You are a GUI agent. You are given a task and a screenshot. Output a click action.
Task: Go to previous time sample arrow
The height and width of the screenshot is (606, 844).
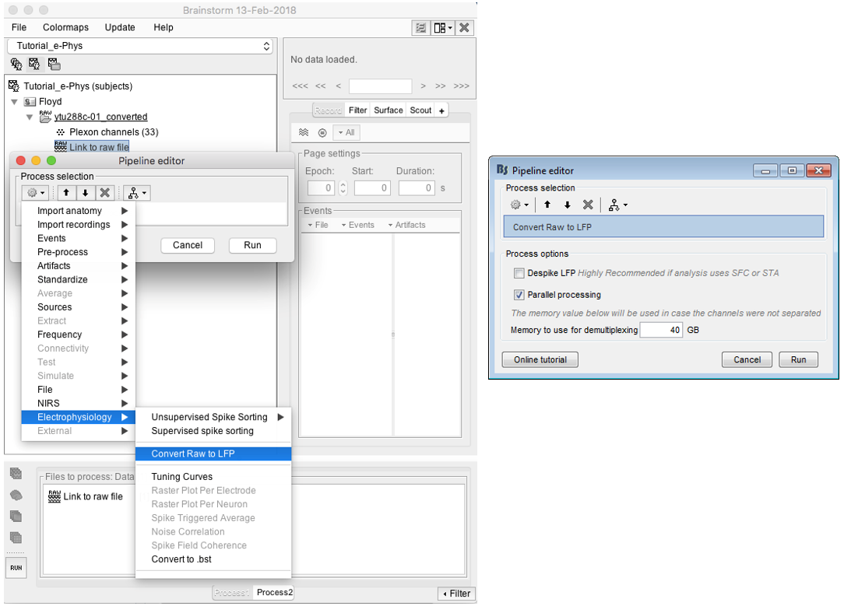pos(338,86)
